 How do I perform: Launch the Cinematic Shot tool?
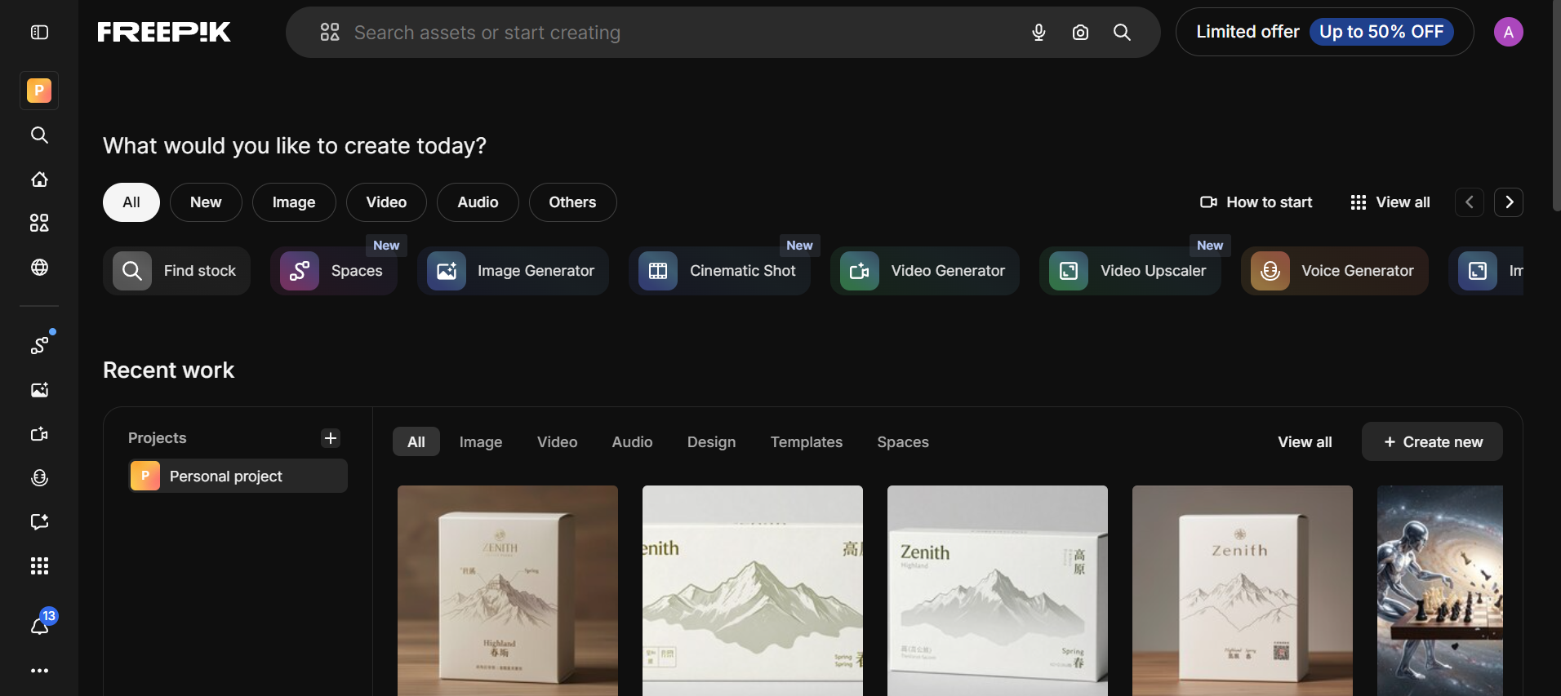tap(719, 271)
